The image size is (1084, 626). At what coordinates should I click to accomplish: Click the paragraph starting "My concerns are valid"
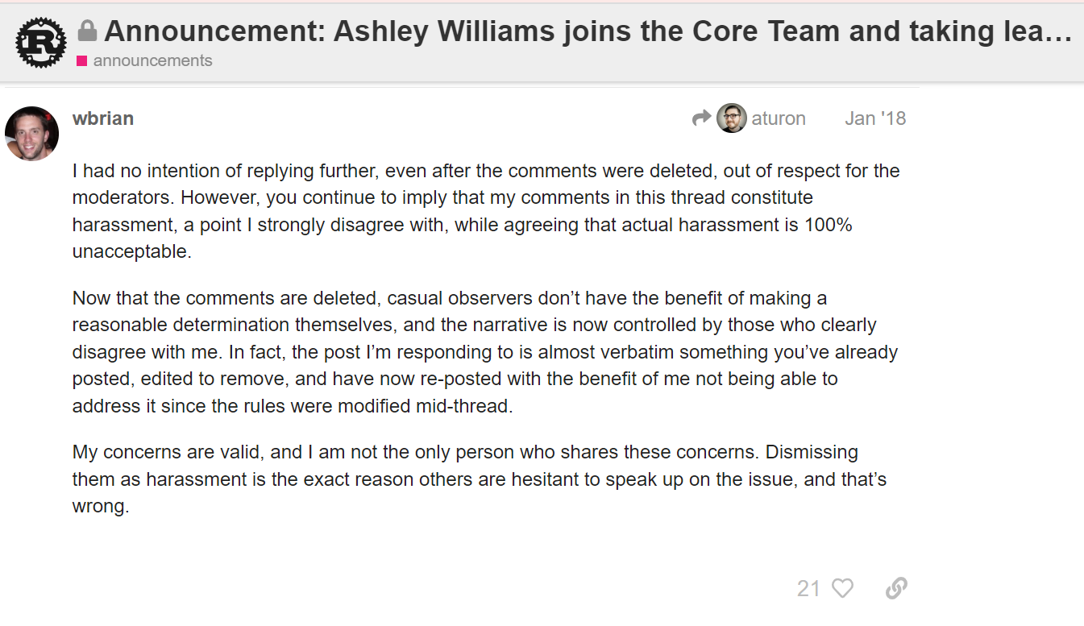click(x=479, y=479)
